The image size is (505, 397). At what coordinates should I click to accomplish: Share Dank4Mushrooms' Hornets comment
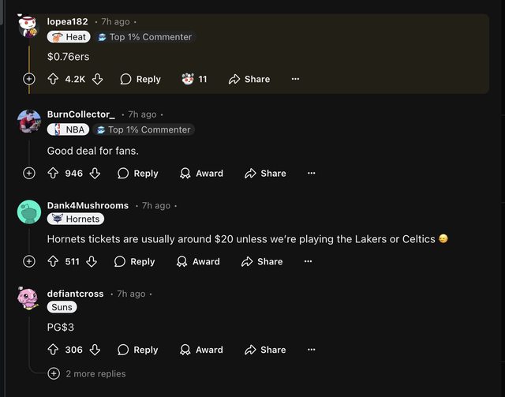[x=262, y=261]
